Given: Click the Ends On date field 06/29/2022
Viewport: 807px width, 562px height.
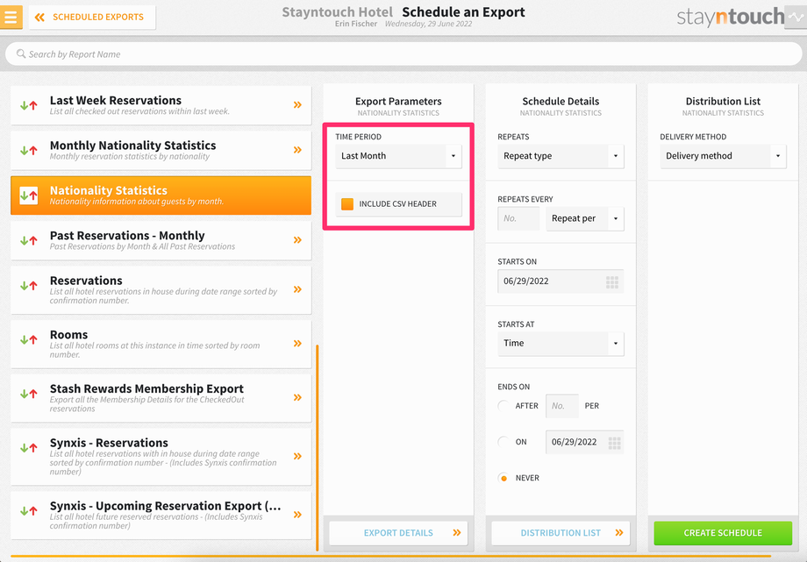Looking at the screenshot, I should pyautogui.click(x=585, y=442).
